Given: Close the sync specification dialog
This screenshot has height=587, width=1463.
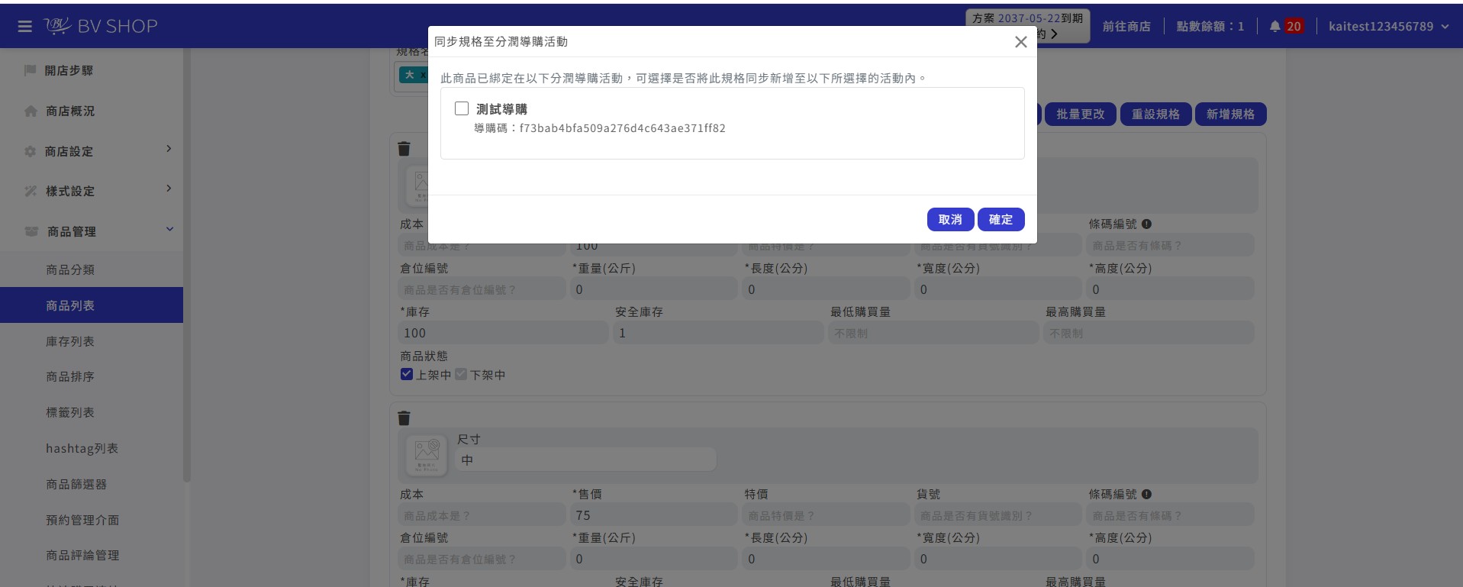Looking at the screenshot, I should (x=1020, y=42).
